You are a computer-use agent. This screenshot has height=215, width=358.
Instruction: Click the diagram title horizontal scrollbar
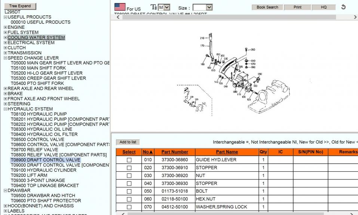(232, 17)
